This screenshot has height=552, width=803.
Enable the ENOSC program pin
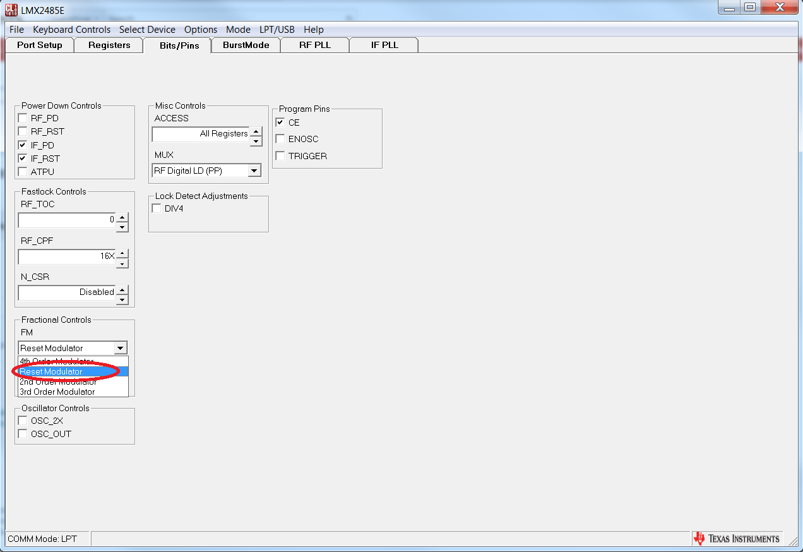point(281,139)
